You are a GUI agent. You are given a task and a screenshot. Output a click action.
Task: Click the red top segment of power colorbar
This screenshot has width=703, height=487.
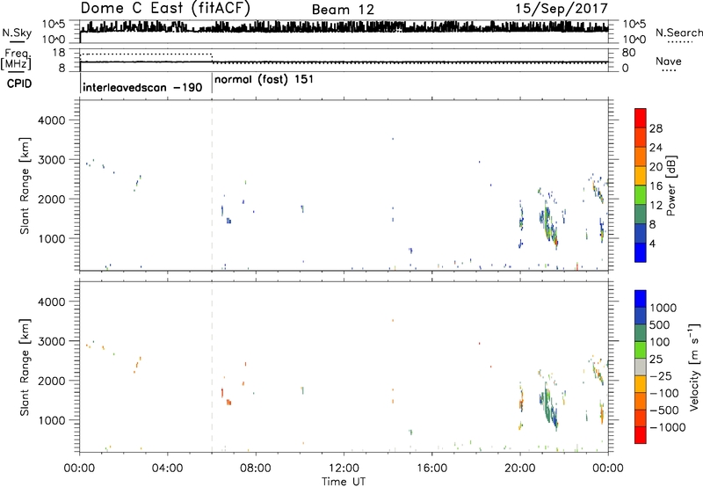pyautogui.click(x=641, y=118)
